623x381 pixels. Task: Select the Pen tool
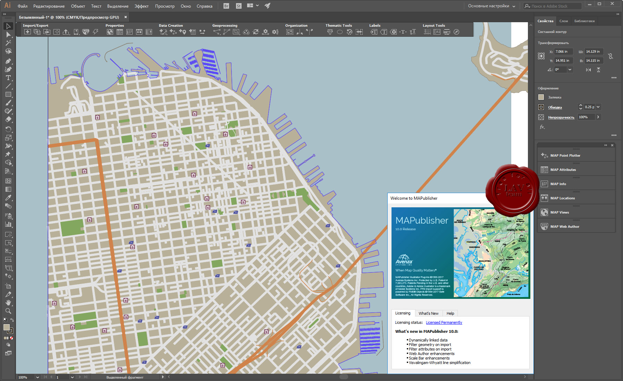coord(8,61)
